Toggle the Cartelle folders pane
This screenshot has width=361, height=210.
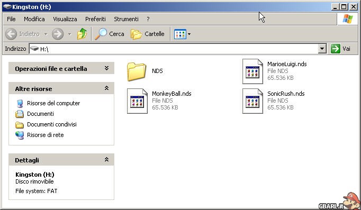148,34
